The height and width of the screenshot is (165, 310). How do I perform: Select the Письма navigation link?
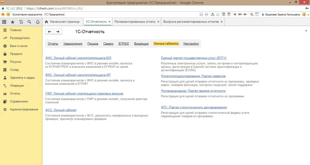(x=93, y=44)
